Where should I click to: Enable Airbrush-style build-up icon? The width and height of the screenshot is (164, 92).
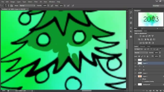[x=68, y=6]
